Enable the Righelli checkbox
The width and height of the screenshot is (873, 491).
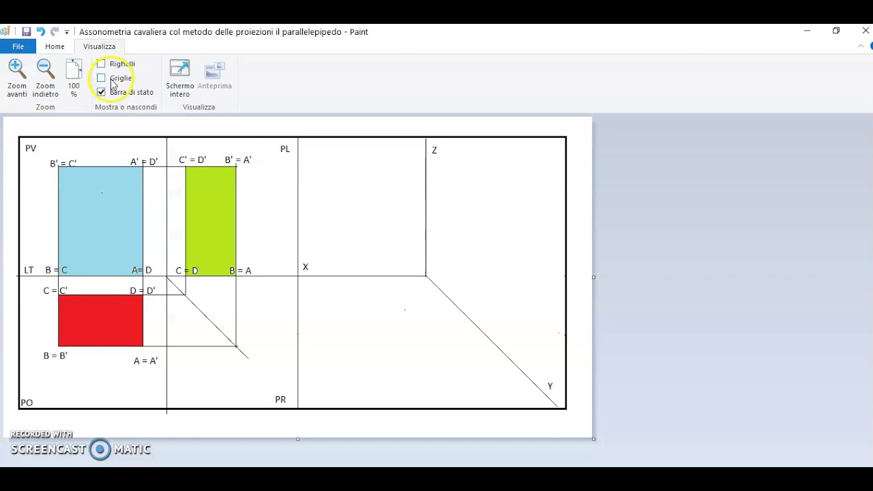(x=101, y=63)
